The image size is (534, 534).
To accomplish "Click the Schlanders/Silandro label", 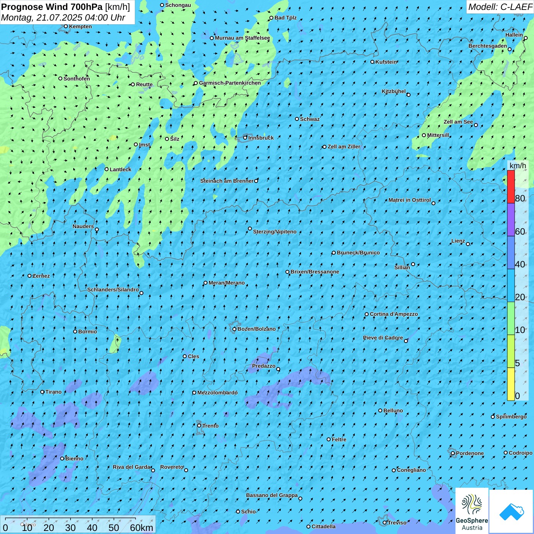I will click(x=113, y=290).
